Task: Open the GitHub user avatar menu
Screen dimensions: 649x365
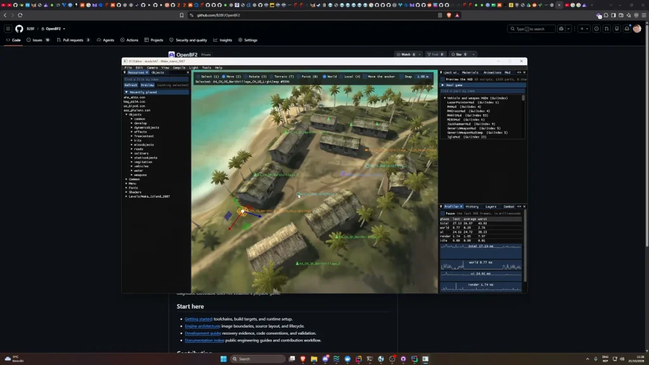Action: (637, 29)
